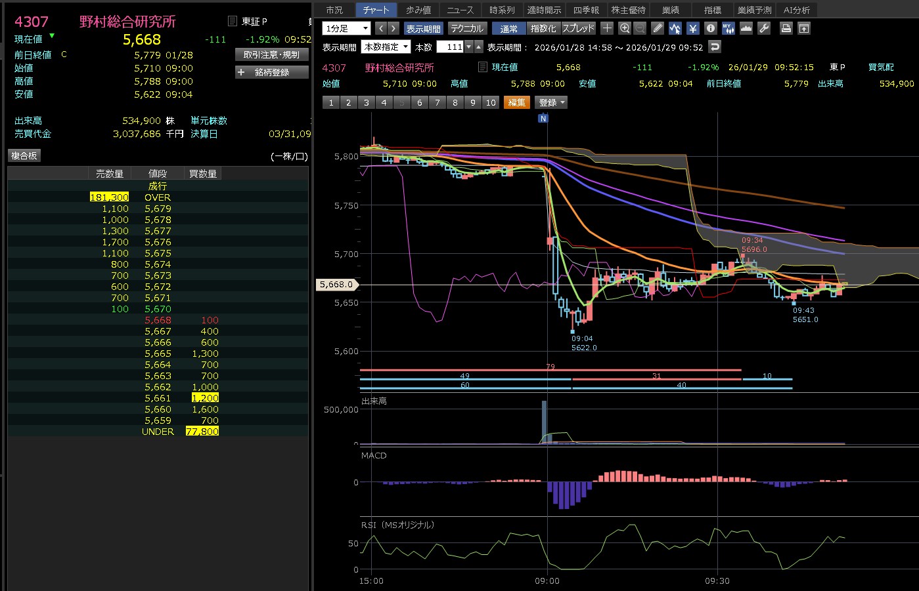Image resolution: width=919 pixels, height=591 pixels.
Task: Switch to the ニュース tab
Action: (460, 10)
